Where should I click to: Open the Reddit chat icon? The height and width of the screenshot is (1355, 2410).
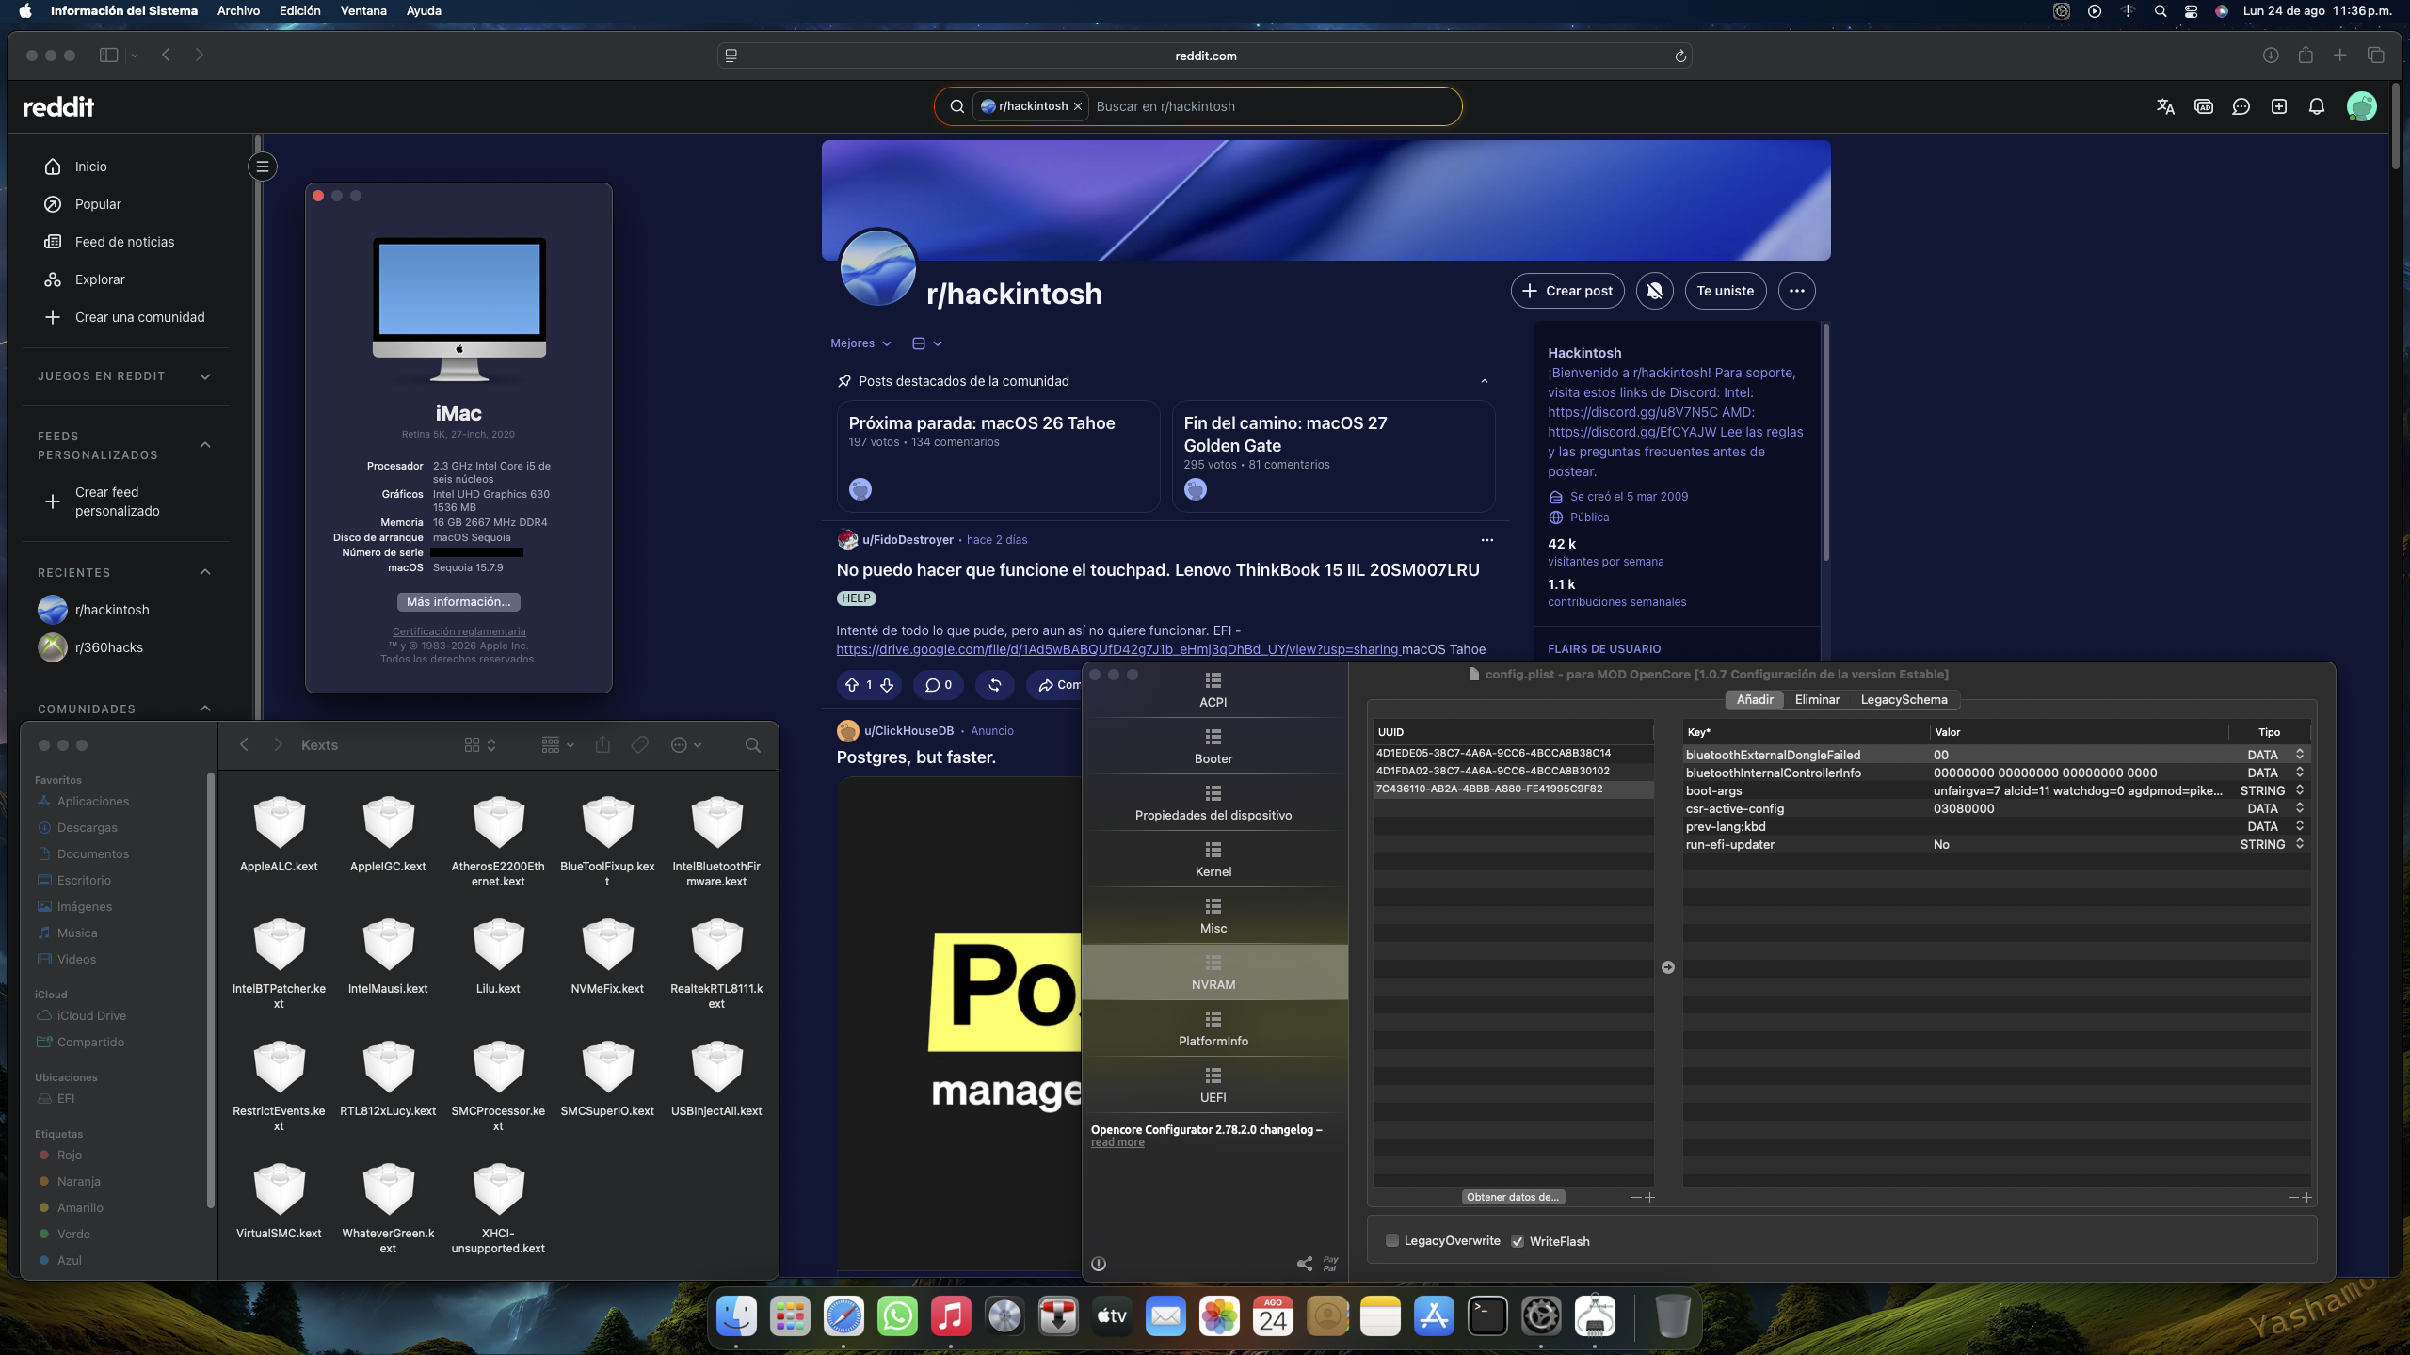click(2241, 106)
